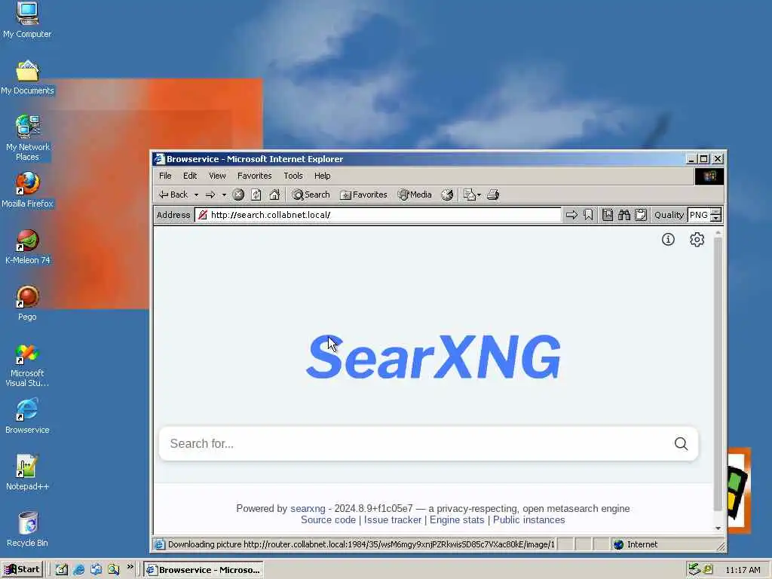Select the Recycle Bin desktop icon
772x579 pixels.
(x=27, y=530)
